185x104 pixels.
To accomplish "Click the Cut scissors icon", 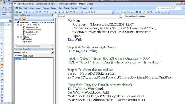I will [x=30, y=12].
